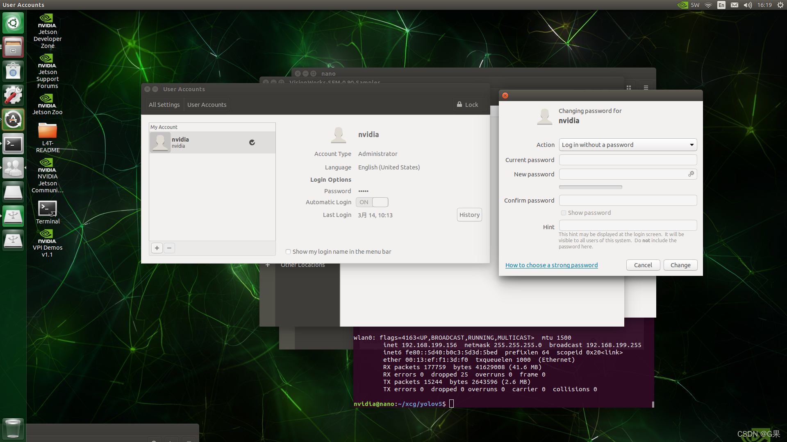Image resolution: width=787 pixels, height=442 pixels.
Task: Open the En keyboard language indicator
Action: coord(721,5)
